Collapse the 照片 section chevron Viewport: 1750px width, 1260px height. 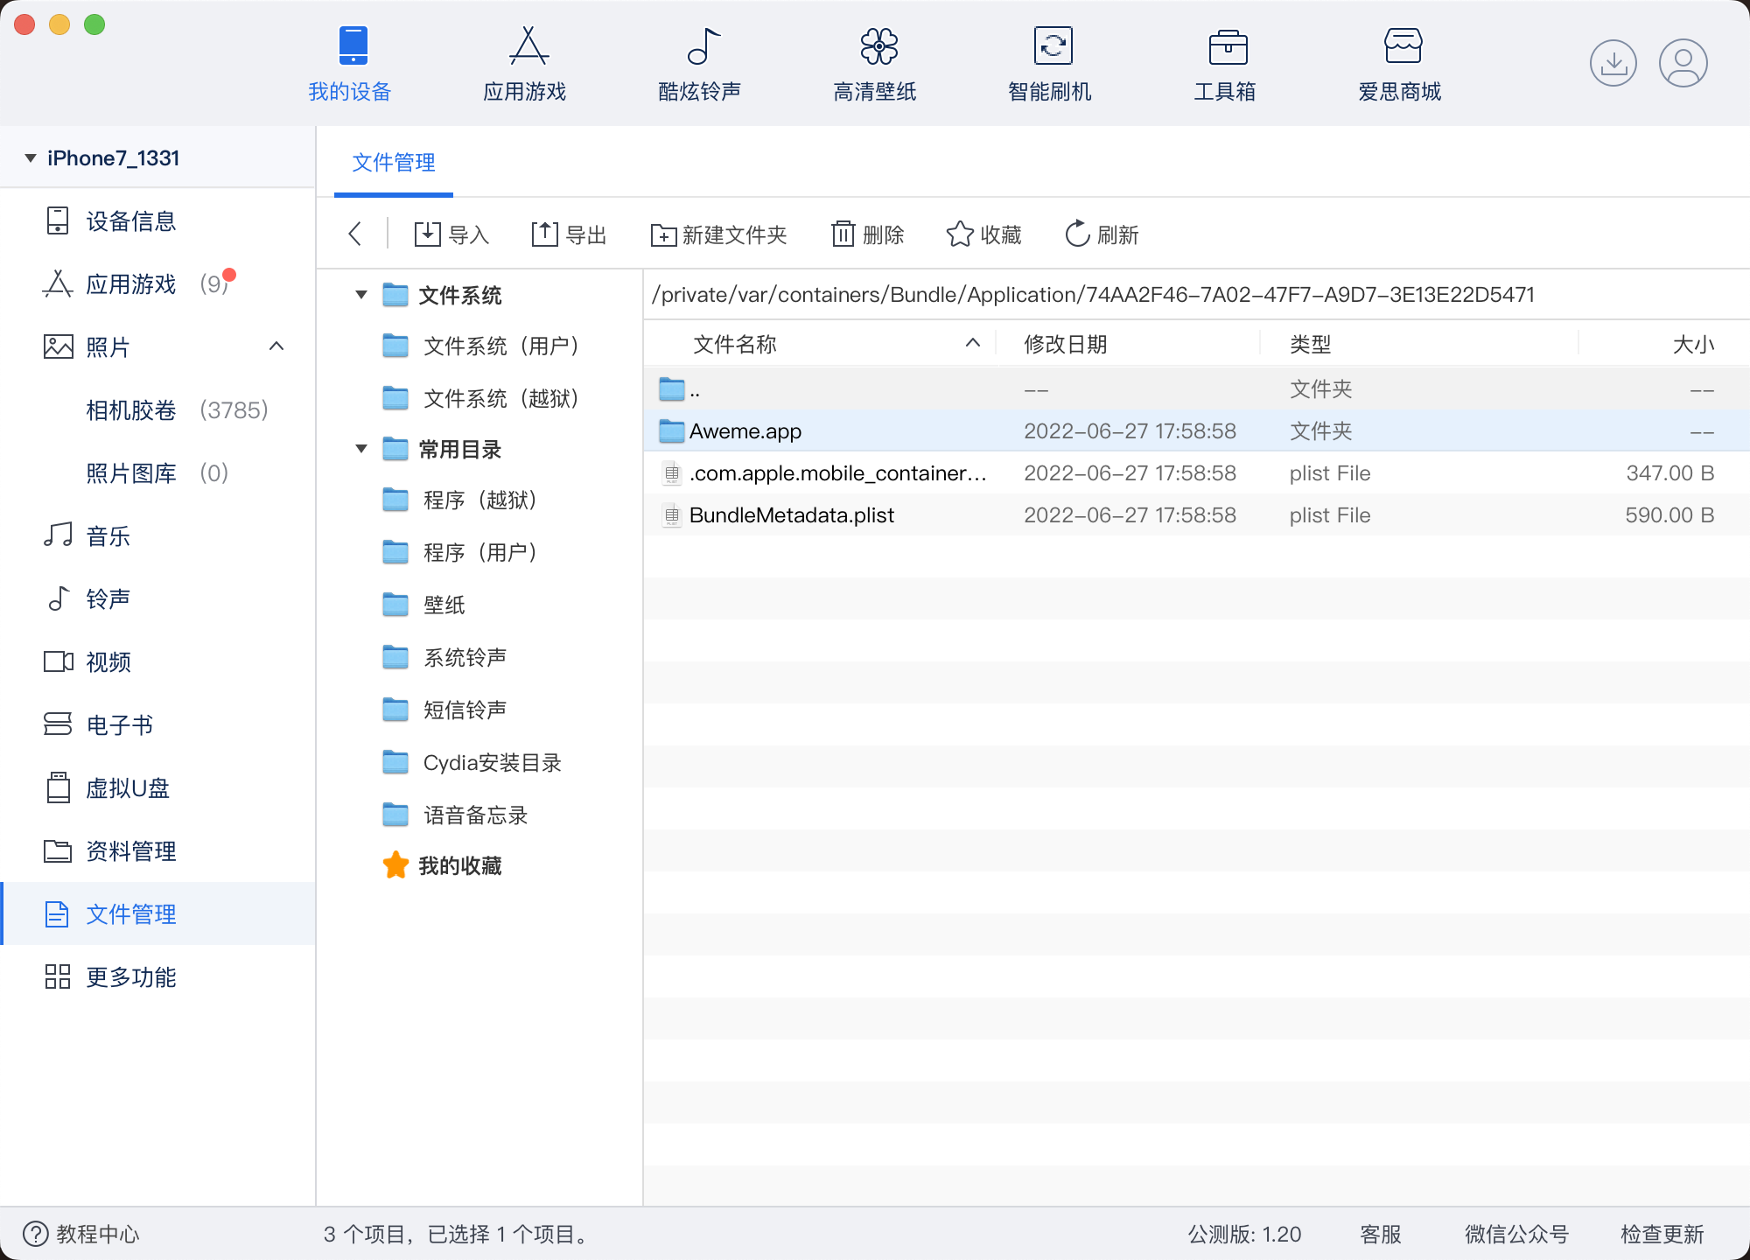[276, 346]
